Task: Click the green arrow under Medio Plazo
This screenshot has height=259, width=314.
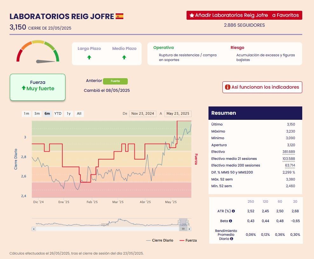Action: click(x=124, y=58)
